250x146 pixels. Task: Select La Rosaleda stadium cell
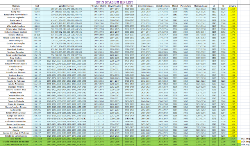16,110
